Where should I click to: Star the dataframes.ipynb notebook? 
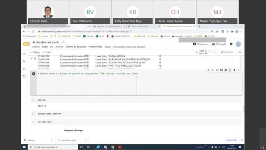tap(63, 42)
